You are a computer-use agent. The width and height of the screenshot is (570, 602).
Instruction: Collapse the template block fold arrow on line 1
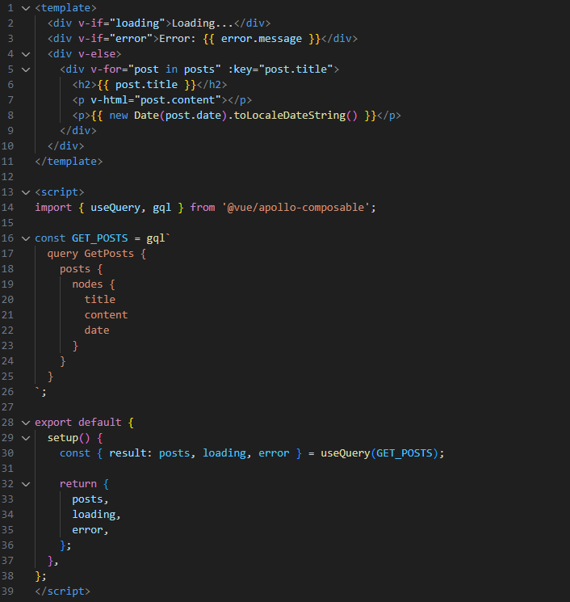[26, 7]
